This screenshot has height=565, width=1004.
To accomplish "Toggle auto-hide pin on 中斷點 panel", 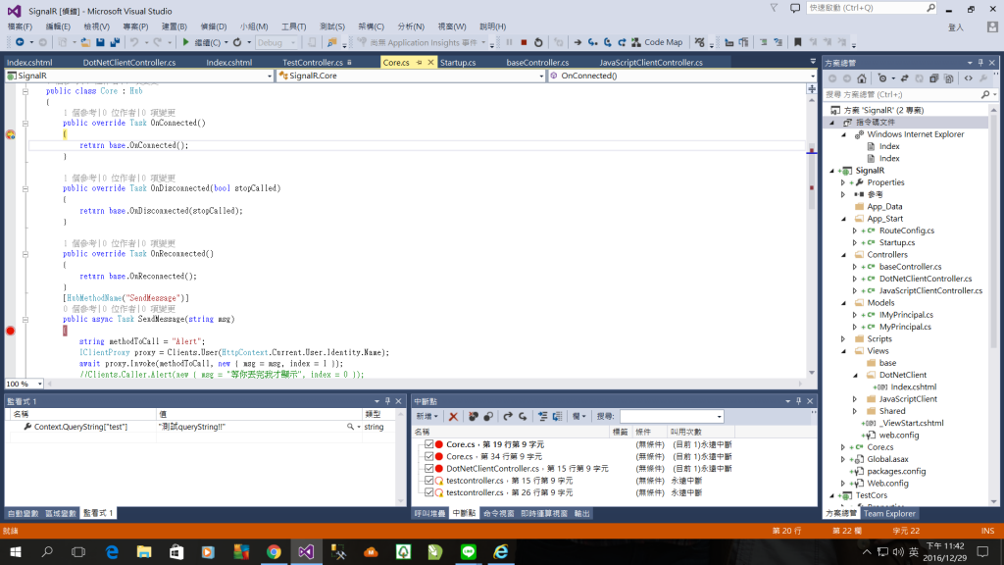I will 798,401.
